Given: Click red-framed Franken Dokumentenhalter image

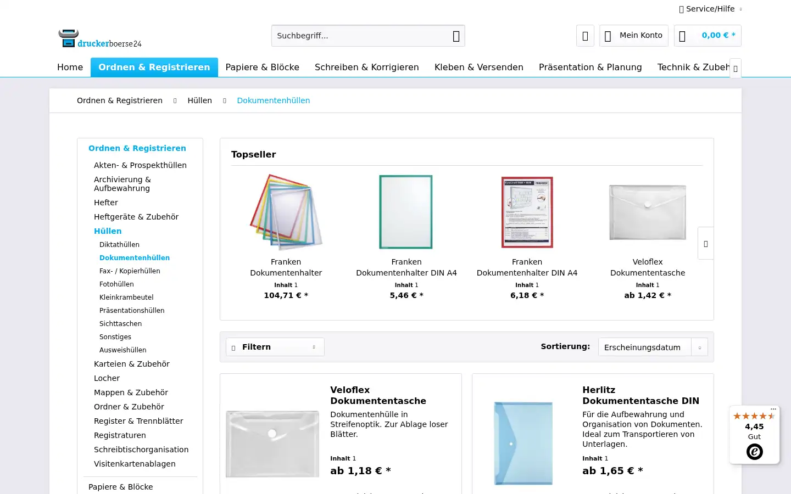Looking at the screenshot, I should click(527, 212).
